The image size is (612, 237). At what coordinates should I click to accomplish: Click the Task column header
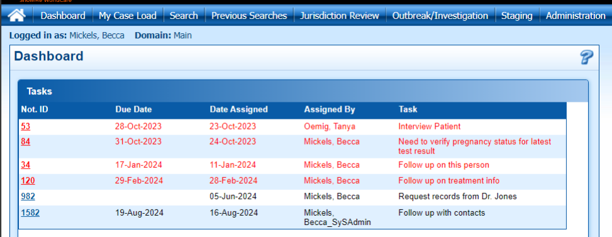click(408, 109)
